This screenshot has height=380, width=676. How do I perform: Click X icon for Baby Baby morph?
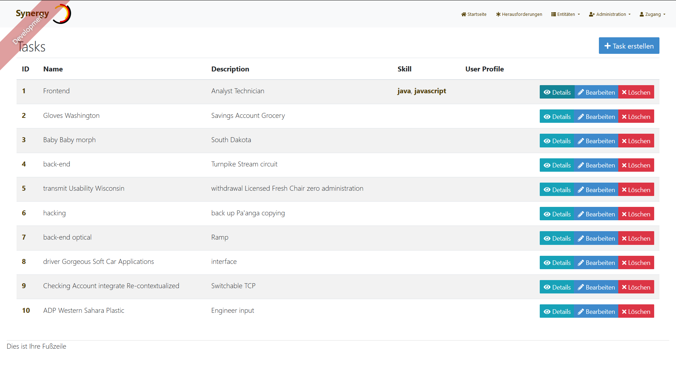(x=624, y=141)
